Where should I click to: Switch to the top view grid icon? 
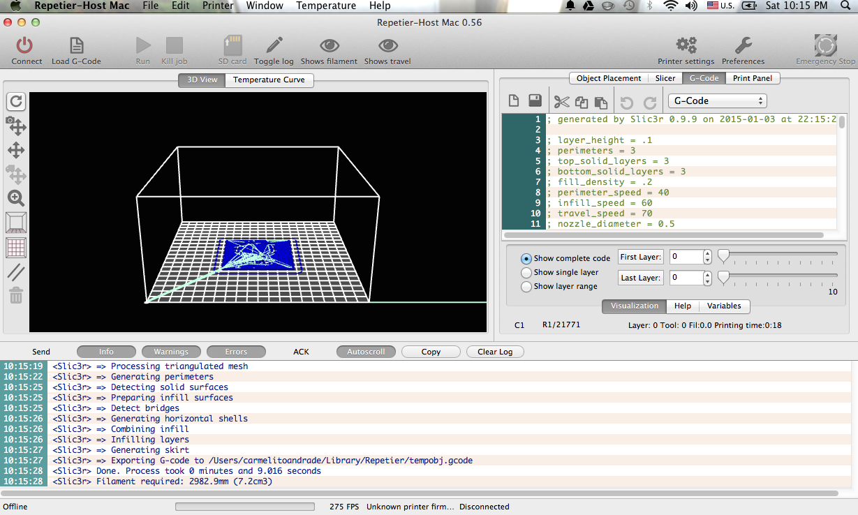coord(16,247)
